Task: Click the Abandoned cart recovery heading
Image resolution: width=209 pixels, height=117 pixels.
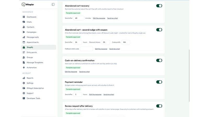Action: tap(77, 6)
